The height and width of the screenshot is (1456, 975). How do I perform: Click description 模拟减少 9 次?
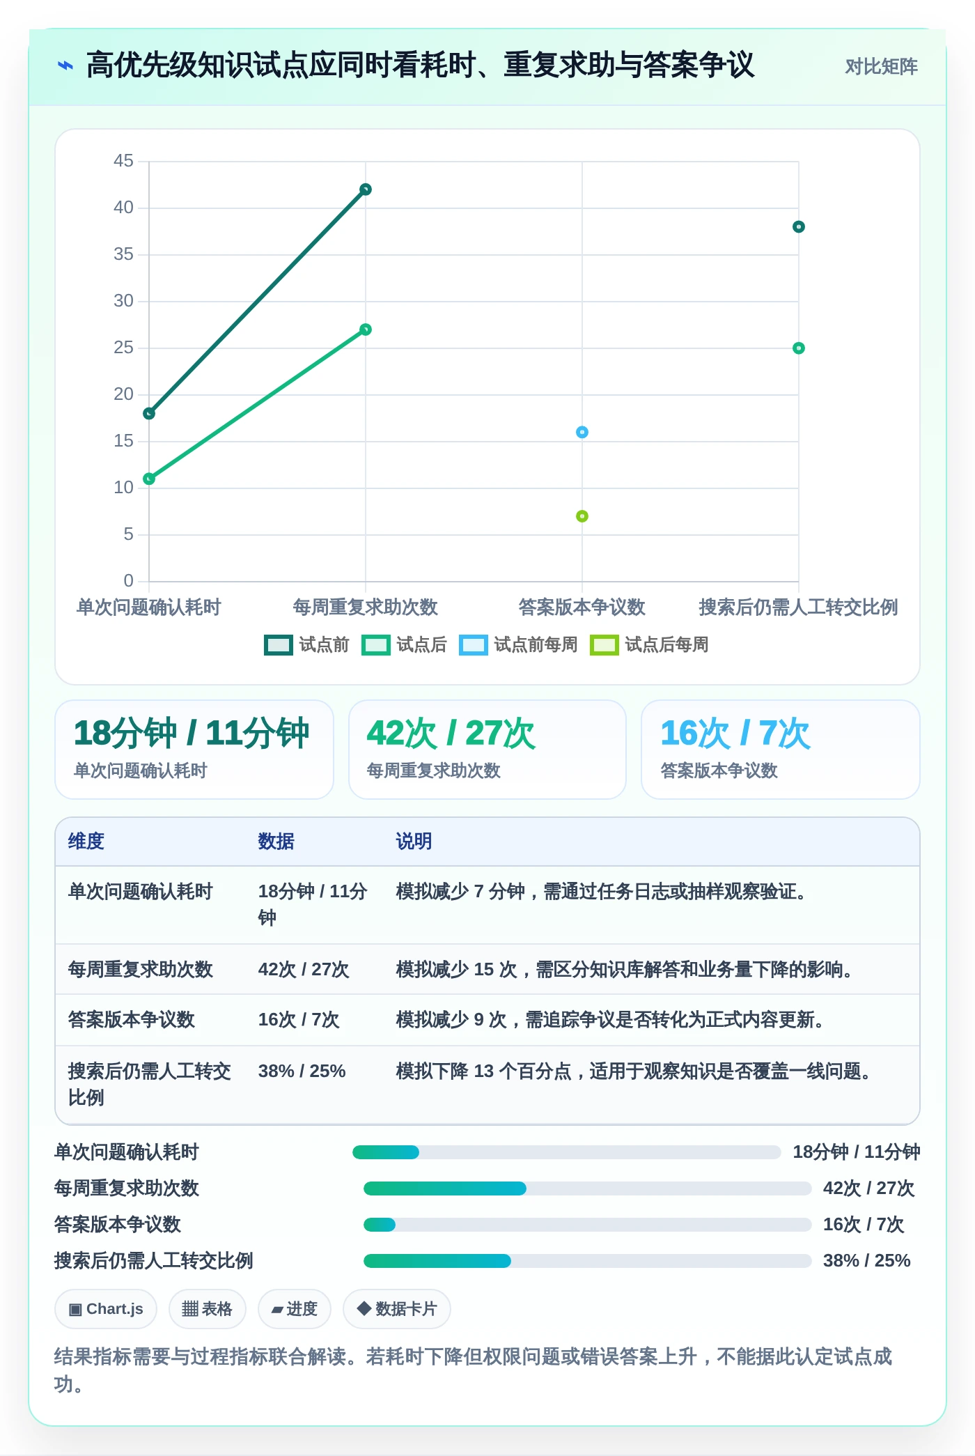(x=612, y=1020)
